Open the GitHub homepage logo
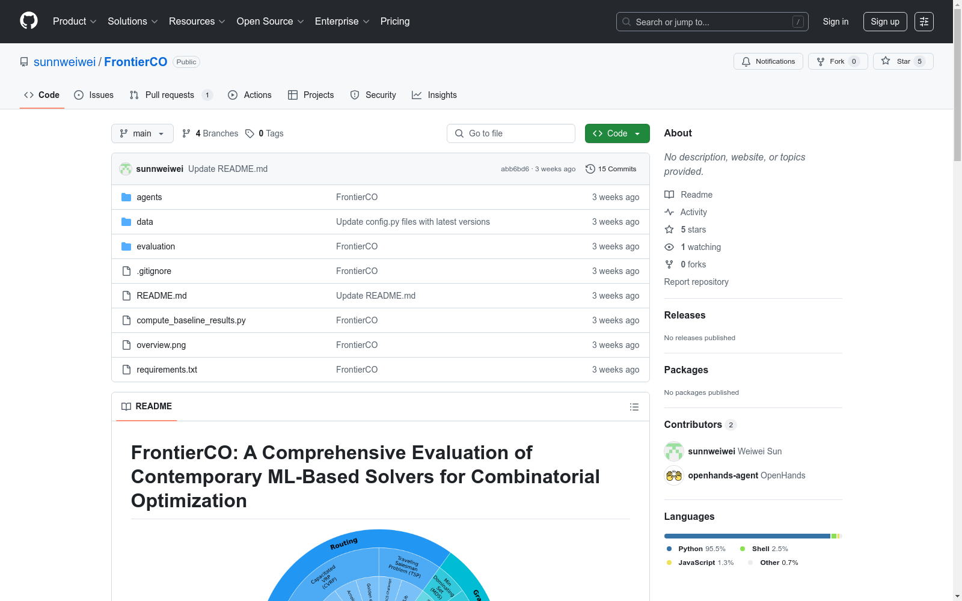Viewport: 962px width, 601px height. [x=29, y=21]
